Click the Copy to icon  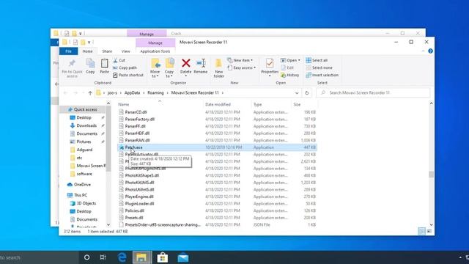[x=169, y=63]
